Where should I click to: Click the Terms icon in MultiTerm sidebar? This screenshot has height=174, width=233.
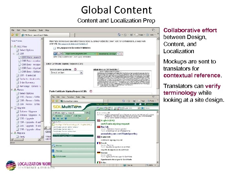53,151
